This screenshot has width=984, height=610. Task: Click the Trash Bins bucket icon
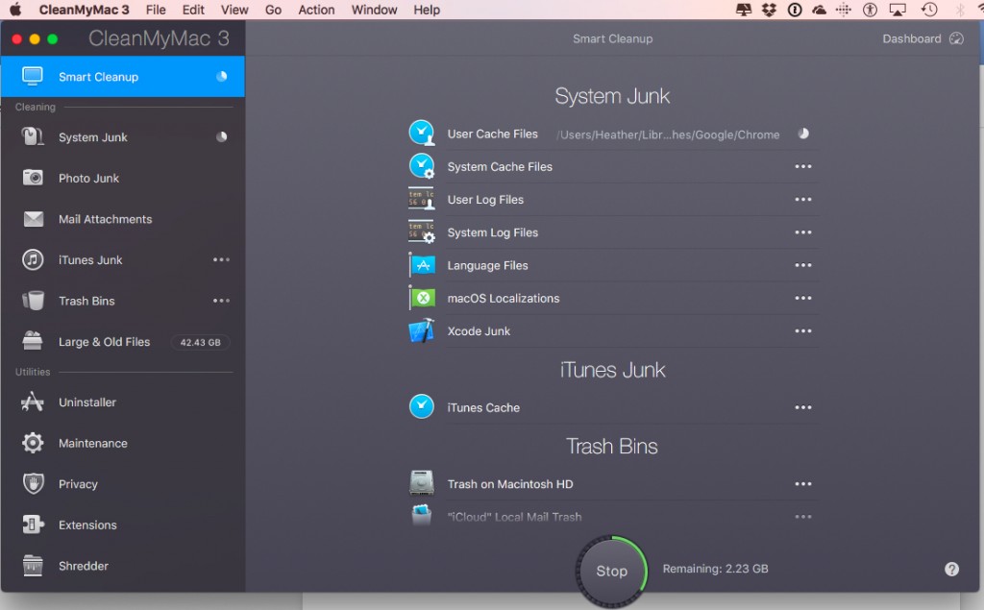tap(33, 301)
